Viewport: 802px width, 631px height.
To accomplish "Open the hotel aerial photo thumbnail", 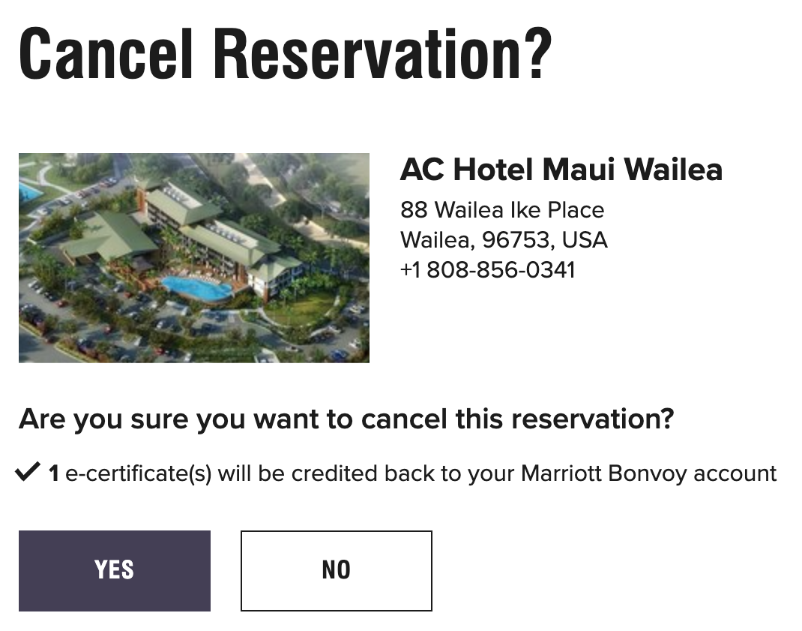I will click(x=193, y=257).
